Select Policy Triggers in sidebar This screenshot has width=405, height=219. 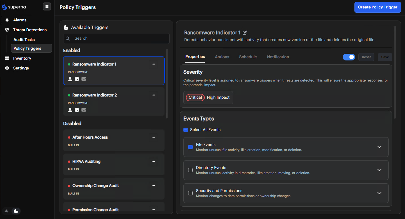click(x=31, y=48)
